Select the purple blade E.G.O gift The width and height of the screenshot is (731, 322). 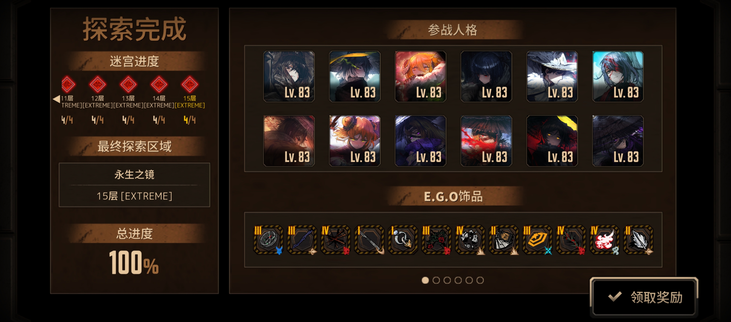pyautogui.click(x=302, y=239)
